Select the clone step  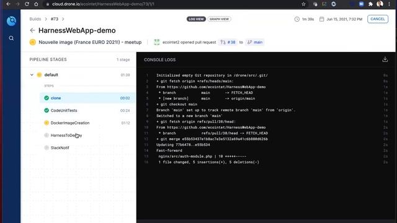[87, 98]
